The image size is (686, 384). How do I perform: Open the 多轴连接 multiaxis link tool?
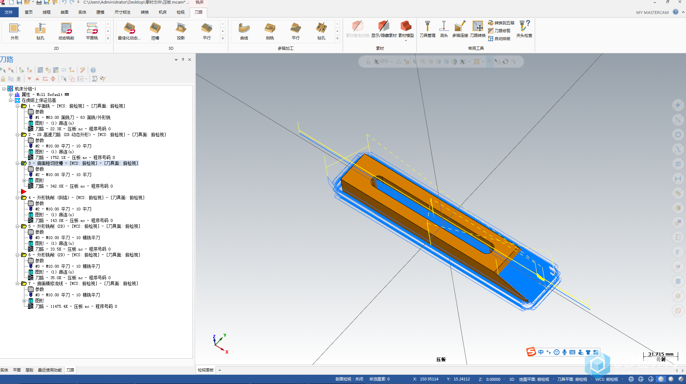(x=460, y=29)
